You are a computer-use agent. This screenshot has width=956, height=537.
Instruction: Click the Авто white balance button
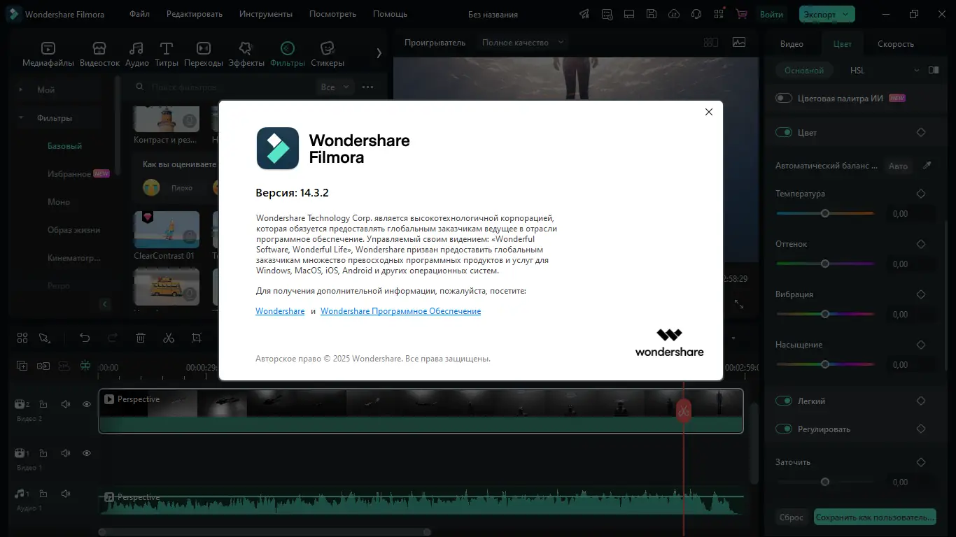(x=898, y=166)
